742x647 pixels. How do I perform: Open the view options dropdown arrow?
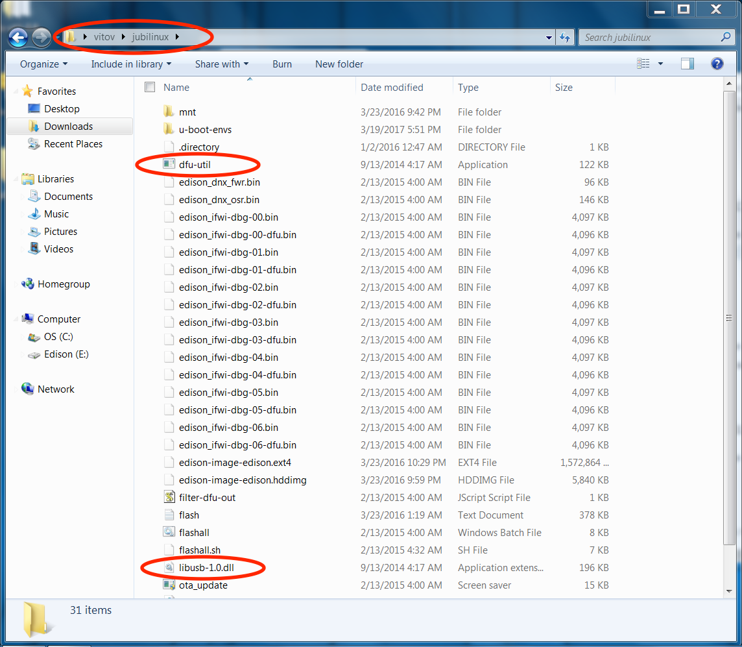660,64
